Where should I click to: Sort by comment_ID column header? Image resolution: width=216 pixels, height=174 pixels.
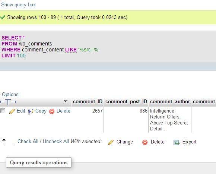(88, 102)
